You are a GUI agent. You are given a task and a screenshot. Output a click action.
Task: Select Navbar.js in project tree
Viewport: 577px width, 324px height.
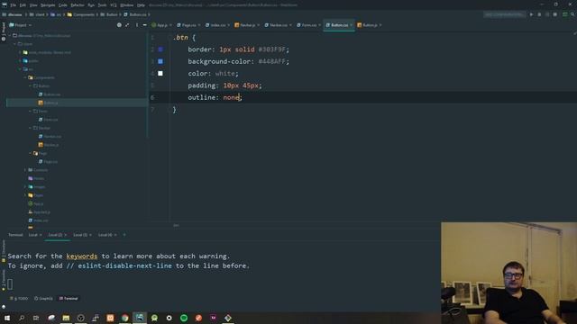pos(49,145)
